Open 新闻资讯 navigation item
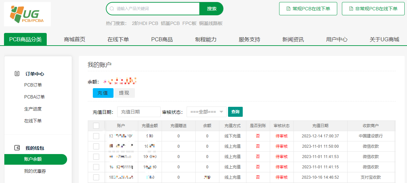407x183 pixels. [x=293, y=39]
